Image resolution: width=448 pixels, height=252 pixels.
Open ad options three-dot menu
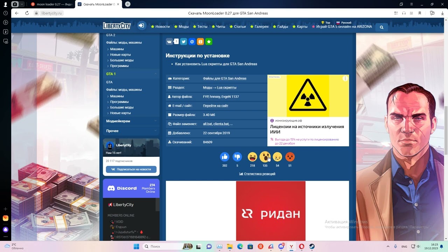point(345,78)
